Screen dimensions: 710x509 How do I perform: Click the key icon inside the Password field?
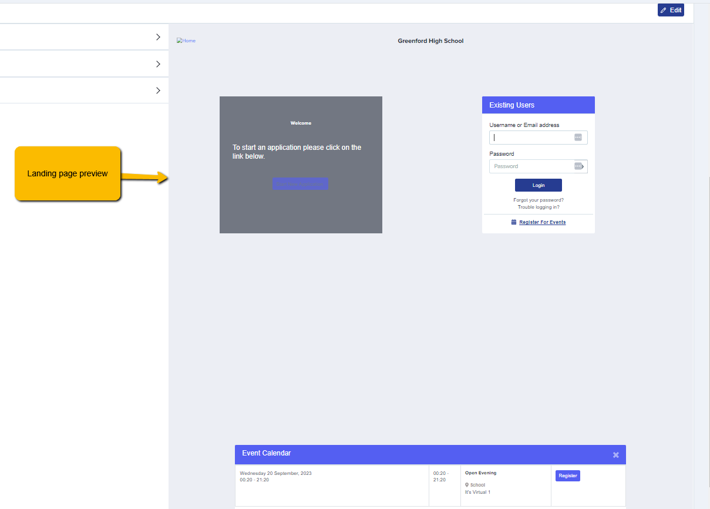tap(579, 166)
